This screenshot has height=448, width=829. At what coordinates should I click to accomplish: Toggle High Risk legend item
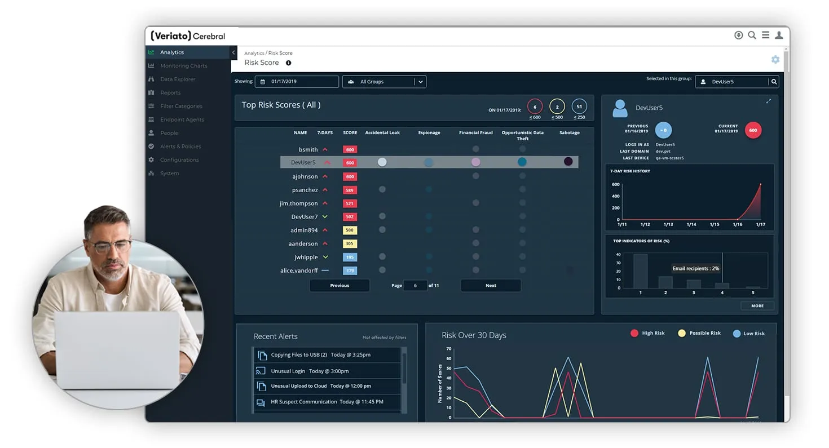(x=647, y=333)
